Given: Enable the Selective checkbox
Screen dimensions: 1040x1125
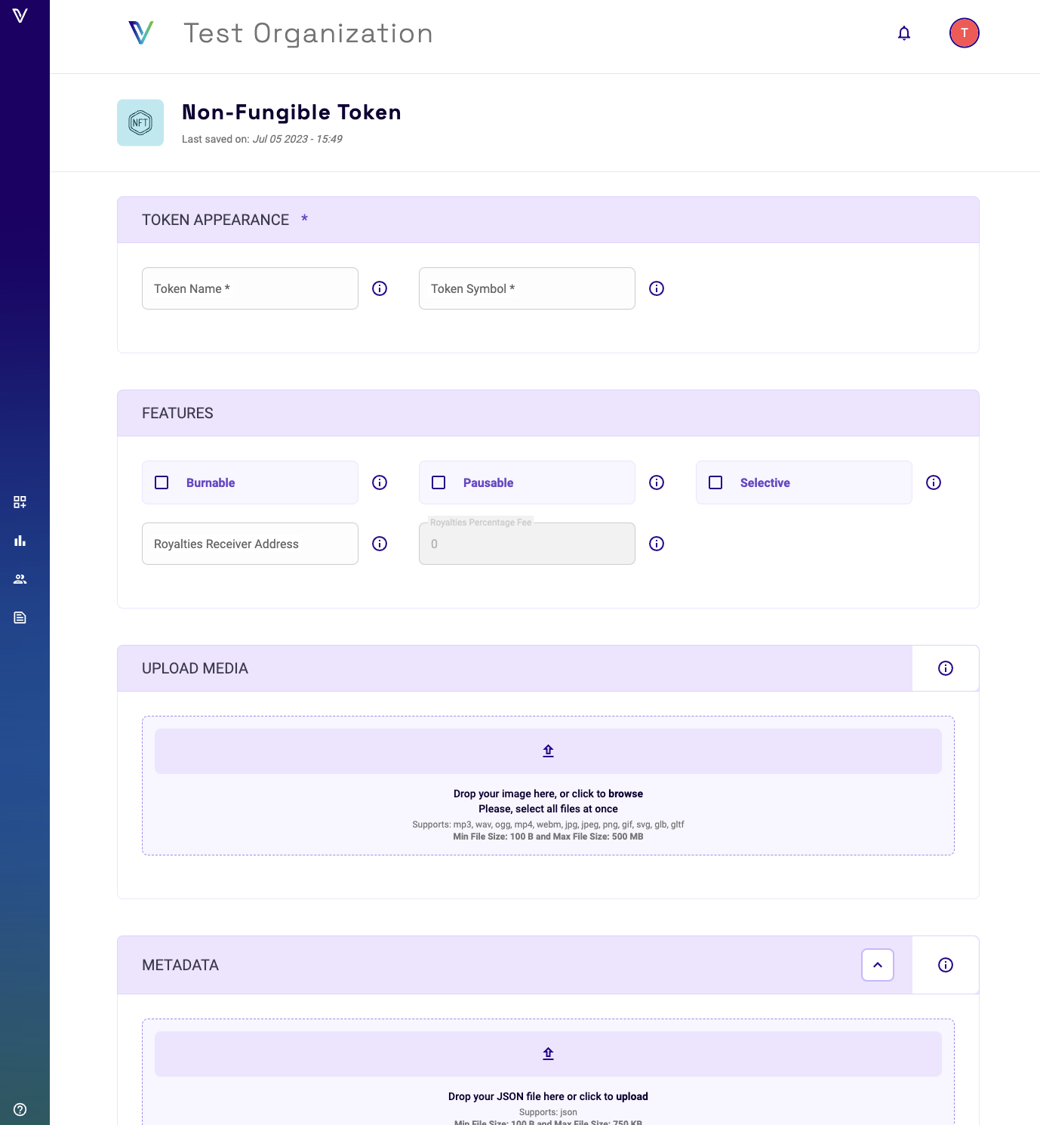Looking at the screenshot, I should click(715, 482).
